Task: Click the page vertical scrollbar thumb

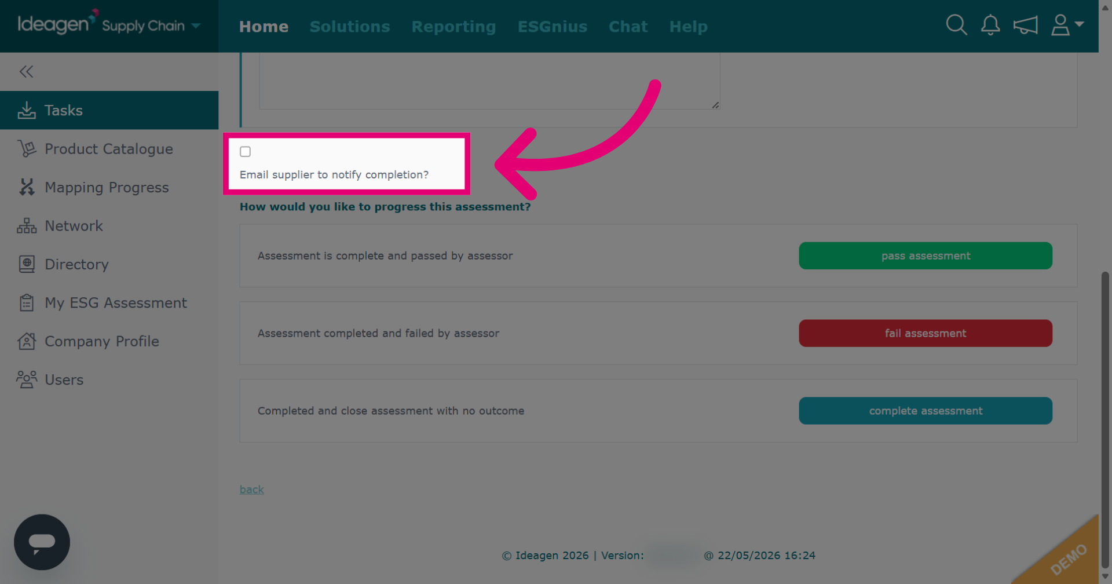Action: tap(1105, 420)
